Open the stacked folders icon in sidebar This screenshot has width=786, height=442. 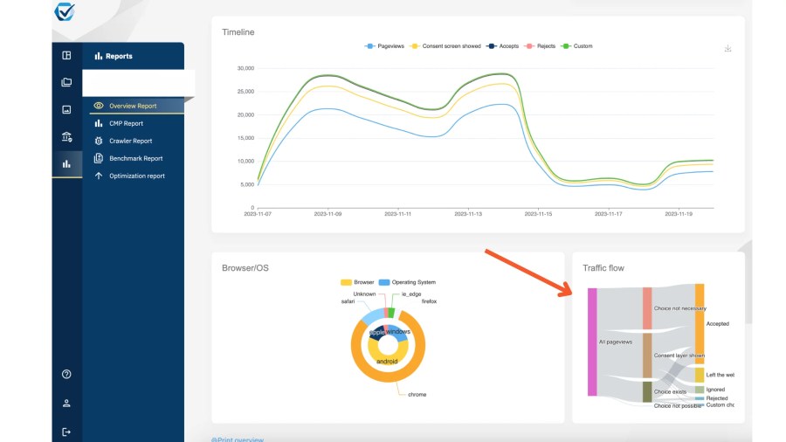click(x=66, y=82)
